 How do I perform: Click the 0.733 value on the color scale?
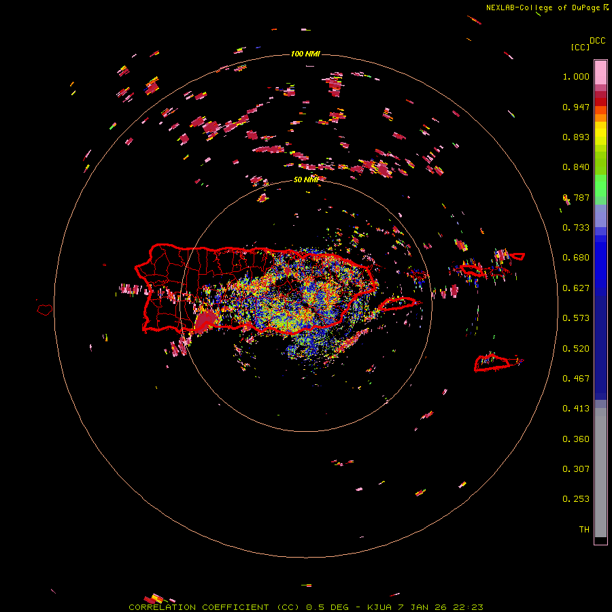576,228
